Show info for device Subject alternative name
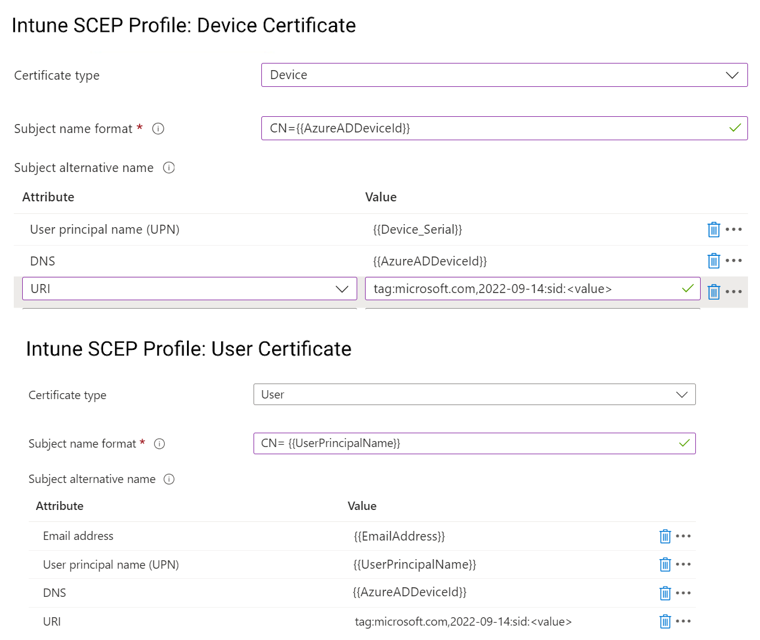The height and width of the screenshot is (640, 760). pyautogui.click(x=169, y=168)
